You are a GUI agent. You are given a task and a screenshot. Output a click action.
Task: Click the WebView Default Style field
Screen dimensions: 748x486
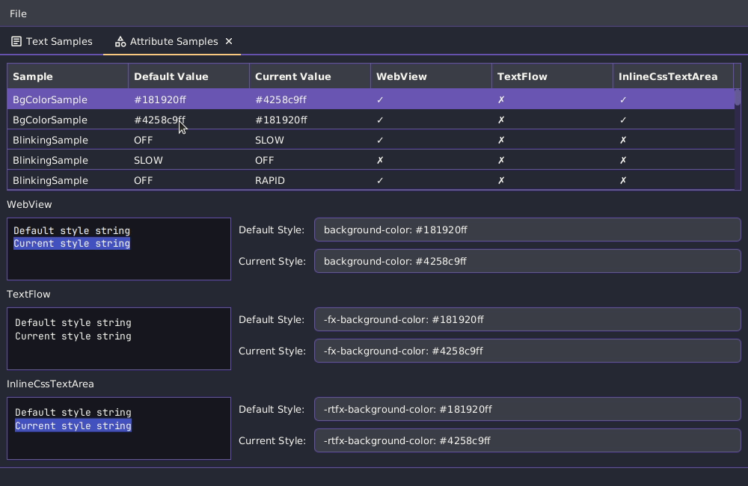click(527, 230)
